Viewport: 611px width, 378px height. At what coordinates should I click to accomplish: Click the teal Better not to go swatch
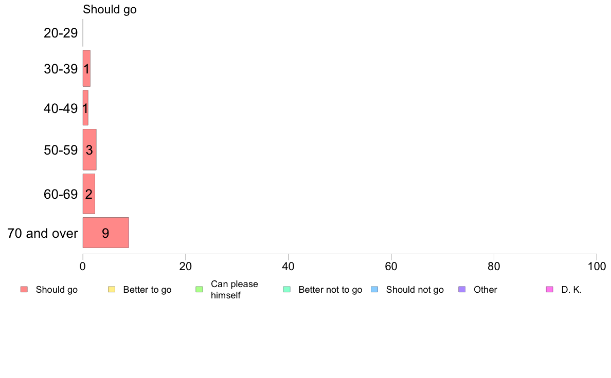click(x=287, y=289)
